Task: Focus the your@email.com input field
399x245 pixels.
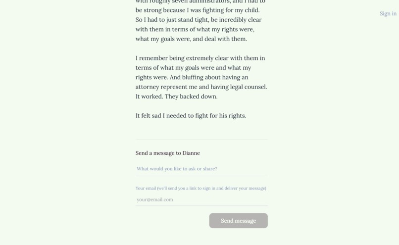Action: [201, 199]
